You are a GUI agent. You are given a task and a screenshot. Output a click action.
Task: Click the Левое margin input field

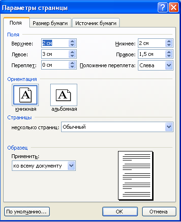click(x=55, y=54)
